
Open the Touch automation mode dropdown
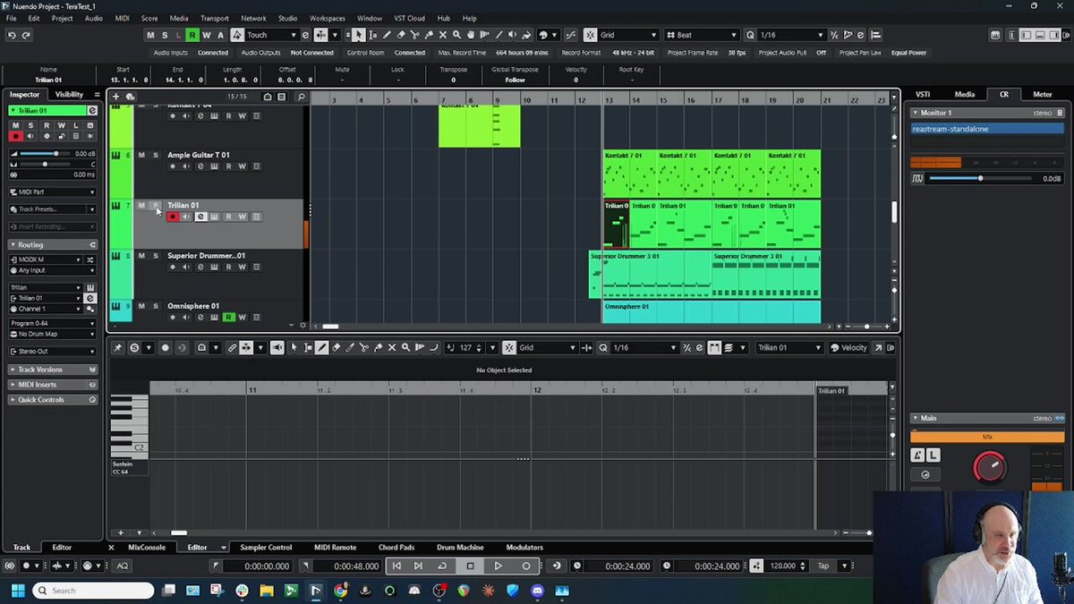[271, 35]
